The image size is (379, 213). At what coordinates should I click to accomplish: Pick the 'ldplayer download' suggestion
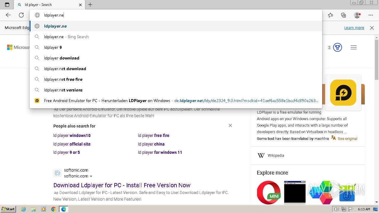coord(176,58)
